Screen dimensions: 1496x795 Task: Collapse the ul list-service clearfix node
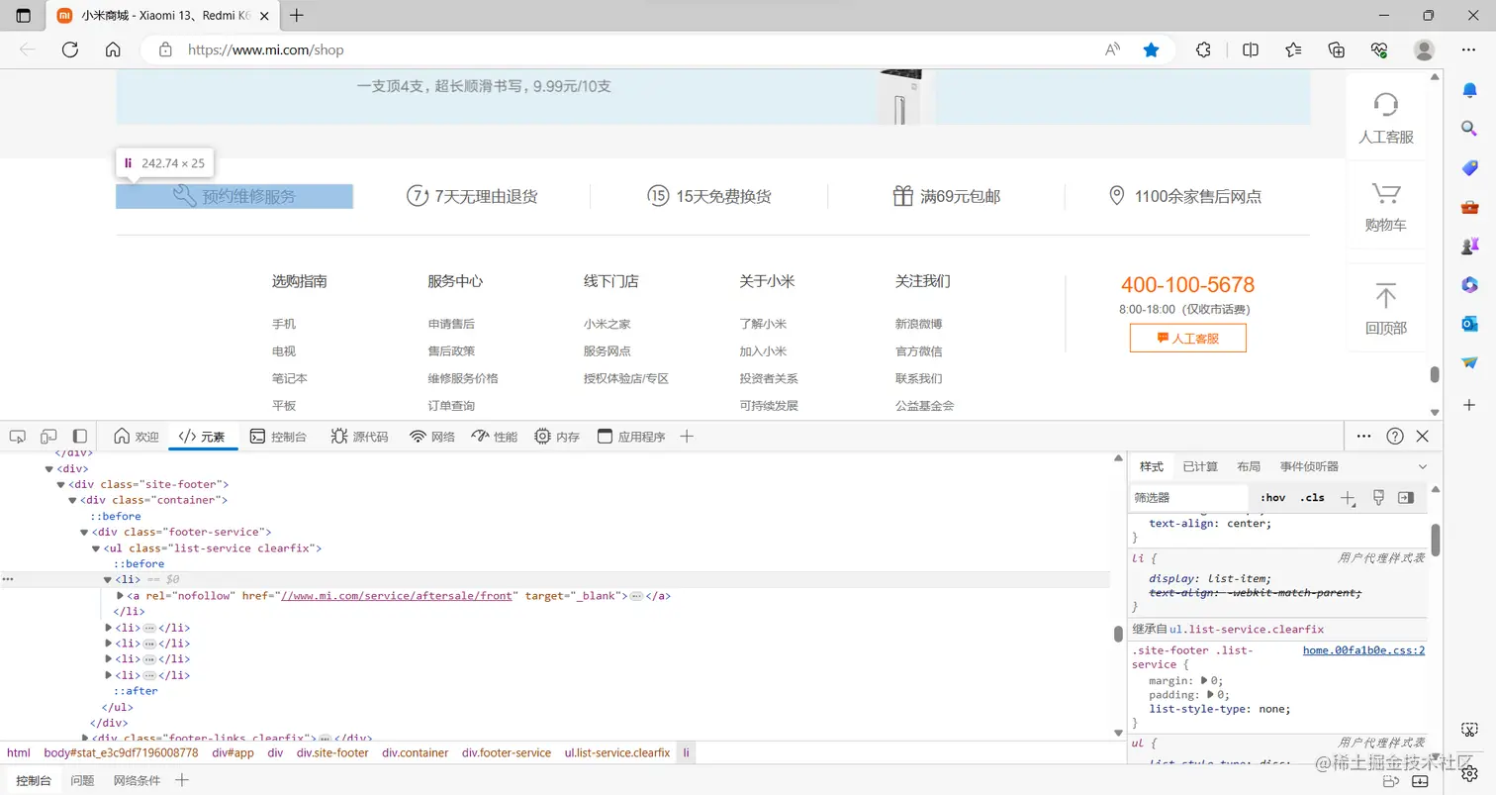click(97, 548)
